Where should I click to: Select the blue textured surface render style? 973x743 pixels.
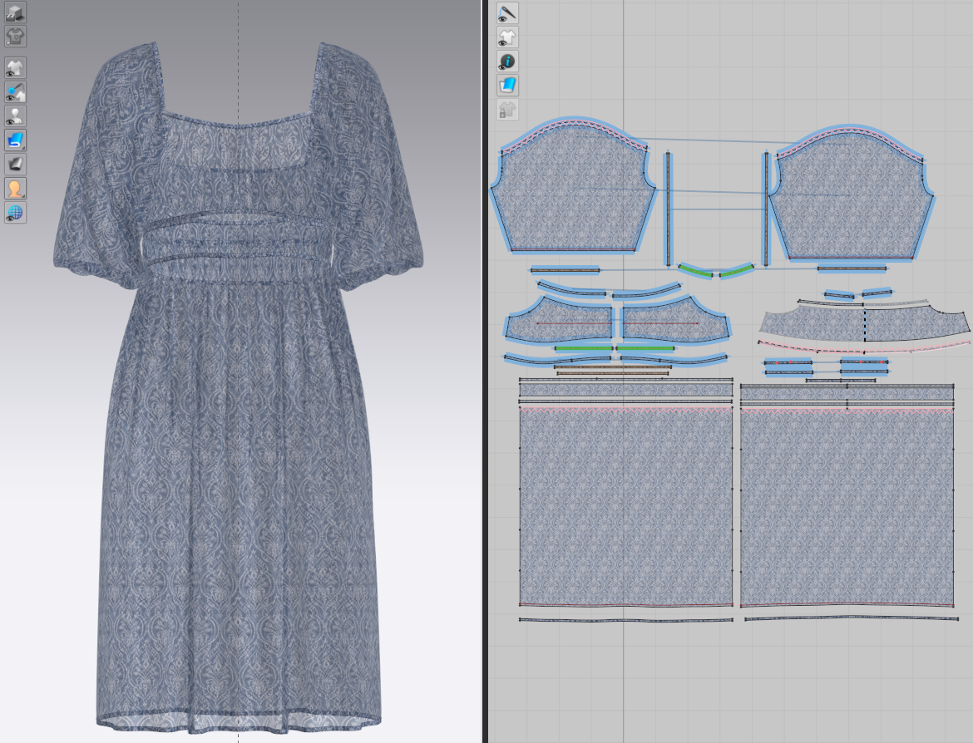click(x=15, y=140)
